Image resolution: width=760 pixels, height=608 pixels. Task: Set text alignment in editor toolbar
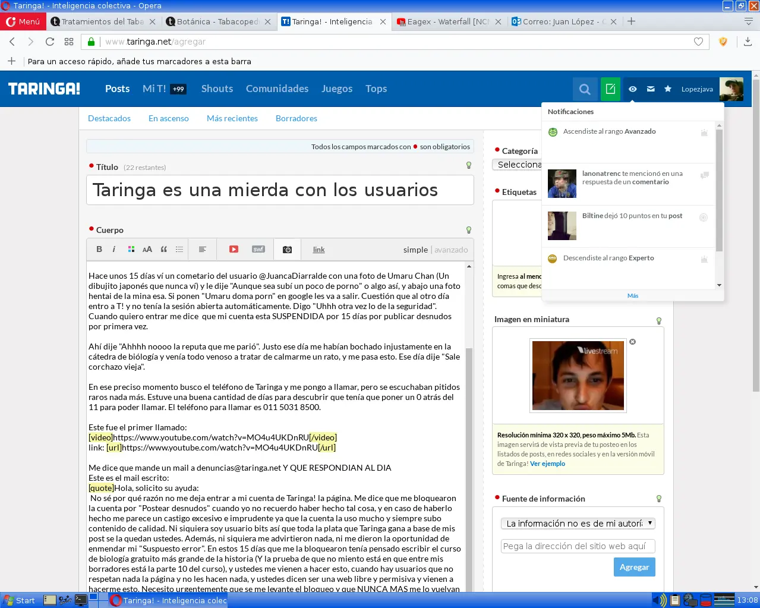tap(202, 250)
